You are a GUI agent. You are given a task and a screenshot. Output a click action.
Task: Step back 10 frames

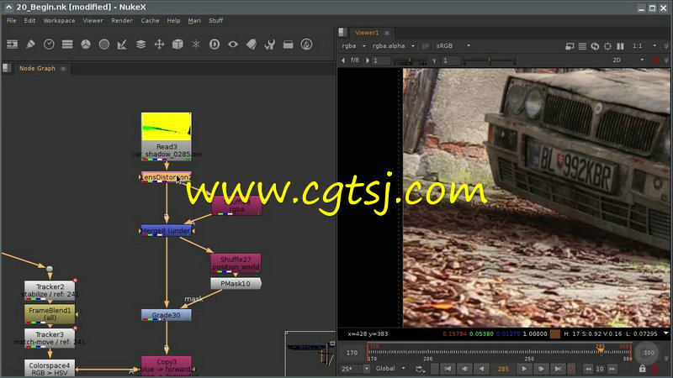588,369
